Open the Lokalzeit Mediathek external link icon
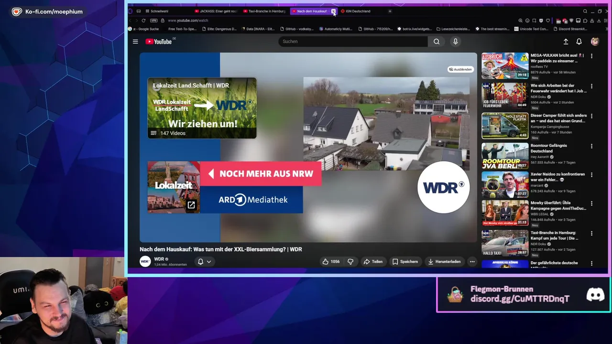Image resolution: width=612 pixels, height=344 pixels. (191, 205)
